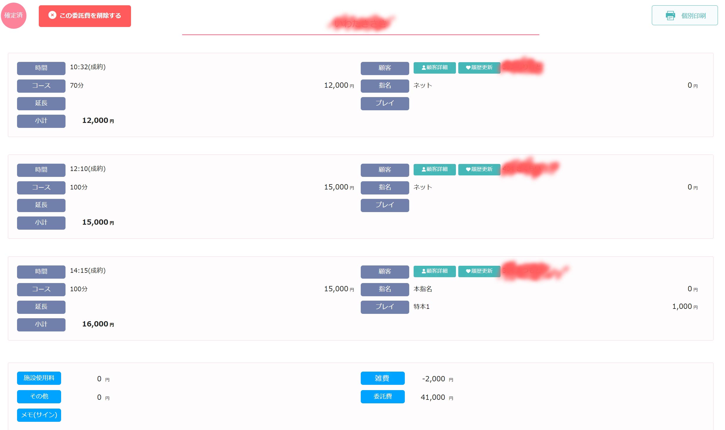Click the プレイ label in the 14:15 booking
Viewport: 725px width, 430px height.
click(x=385, y=307)
